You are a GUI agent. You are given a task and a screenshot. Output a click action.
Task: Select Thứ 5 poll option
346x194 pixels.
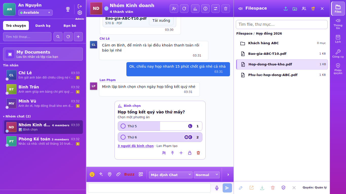(x=160, y=126)
